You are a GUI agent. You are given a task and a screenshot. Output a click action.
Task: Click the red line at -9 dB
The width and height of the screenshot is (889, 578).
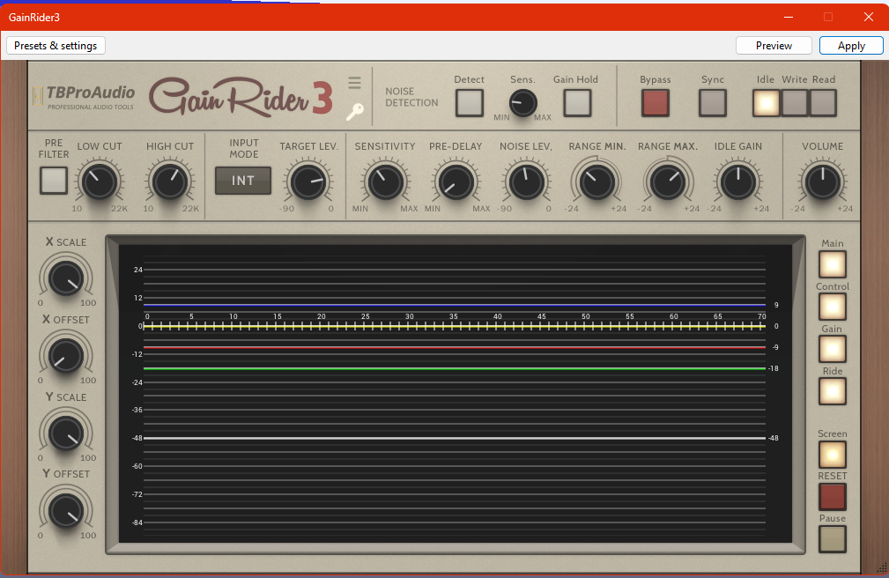point(454,347)
